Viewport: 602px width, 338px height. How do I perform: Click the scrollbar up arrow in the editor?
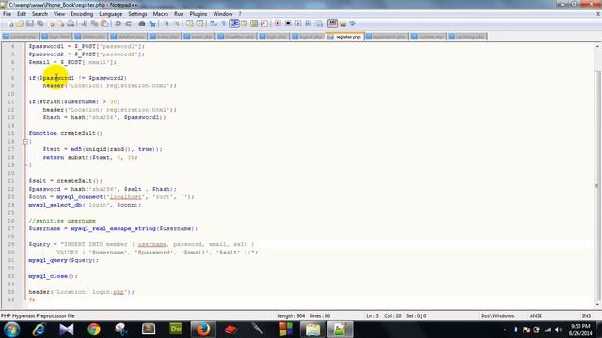coord(597,46)
